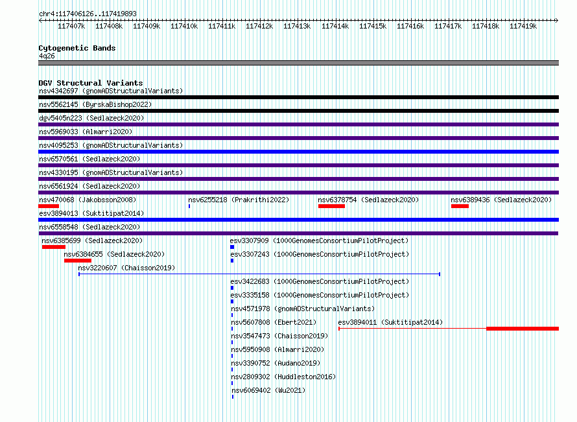Click the black bar under nsv5562145
Screen dimensions: 577x422
click(x=298, y=111)
